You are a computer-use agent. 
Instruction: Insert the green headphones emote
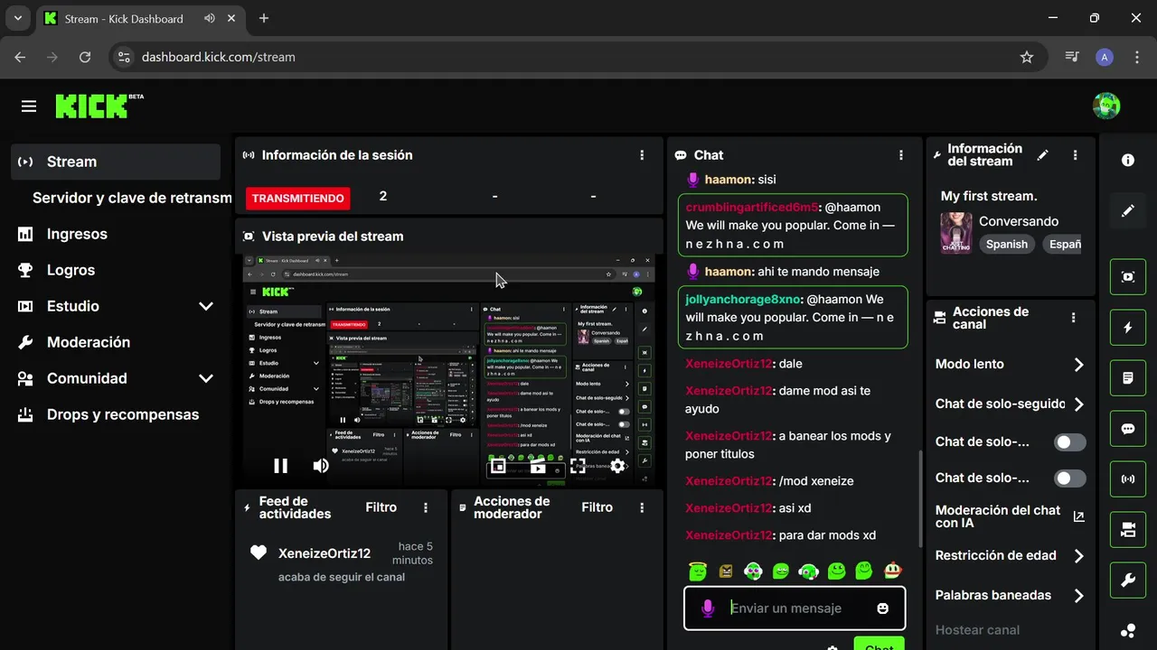(x=809, y=571)
